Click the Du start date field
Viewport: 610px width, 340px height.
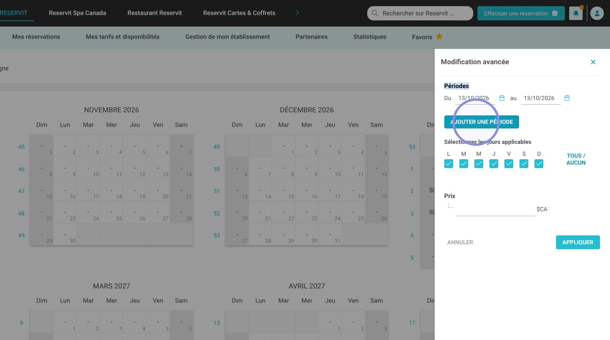(x=476, y=98)
